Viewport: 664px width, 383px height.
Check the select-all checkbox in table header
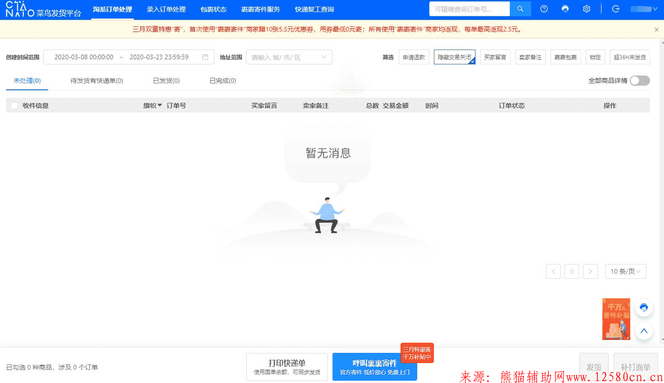(14, 106)
